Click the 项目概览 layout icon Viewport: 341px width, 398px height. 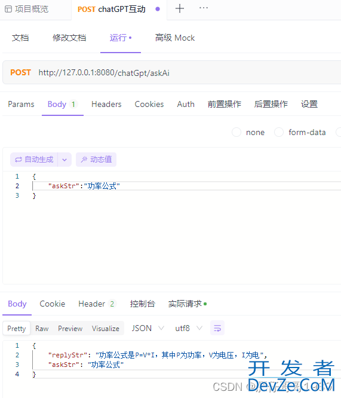(x=8, y=9)
